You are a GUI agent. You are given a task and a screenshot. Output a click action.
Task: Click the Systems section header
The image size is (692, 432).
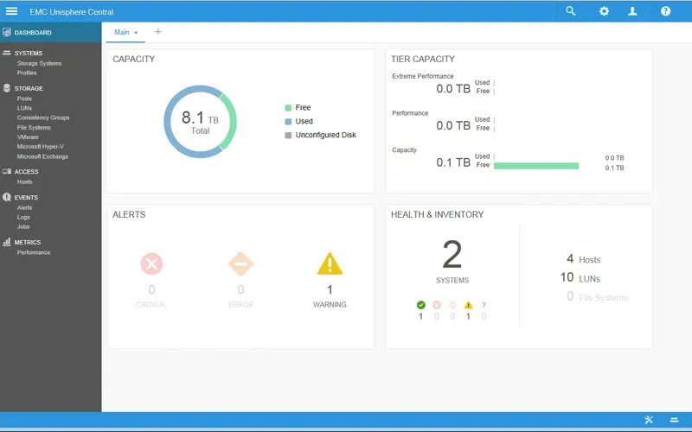[x=29, y=53]
